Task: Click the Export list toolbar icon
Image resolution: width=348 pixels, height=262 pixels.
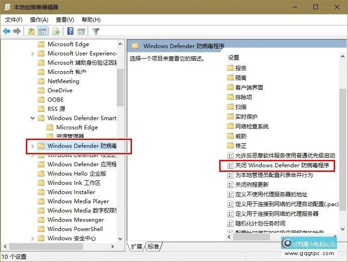Action: (x=56, y=31)
